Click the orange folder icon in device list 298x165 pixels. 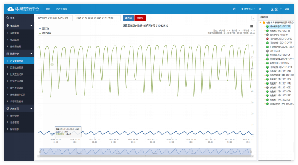pos(264,23)
